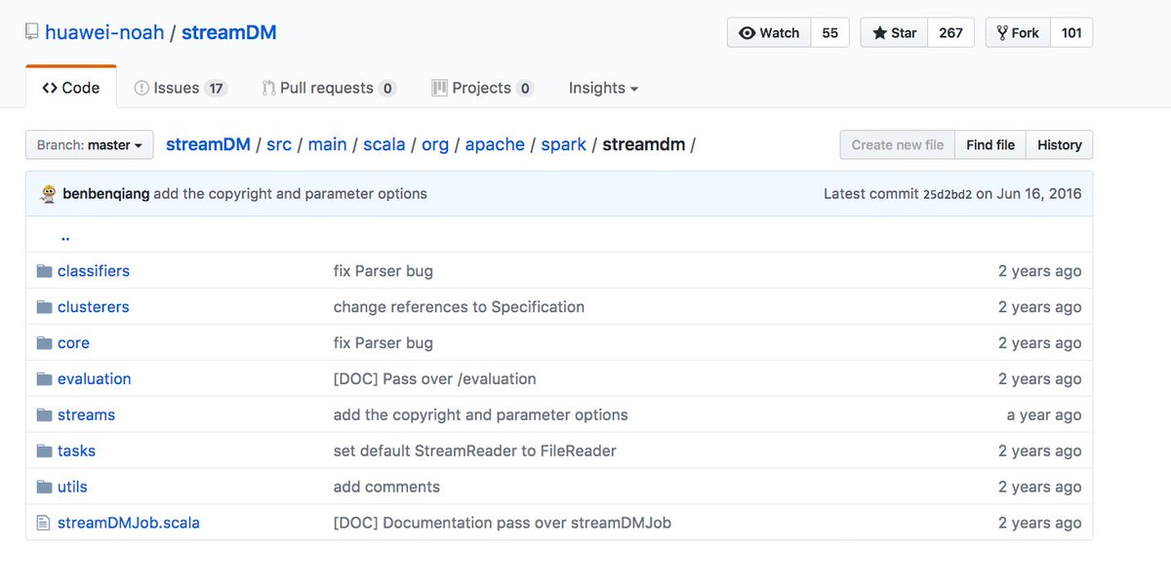
Task: Watch the repository
Action: (x=769, y=33)
